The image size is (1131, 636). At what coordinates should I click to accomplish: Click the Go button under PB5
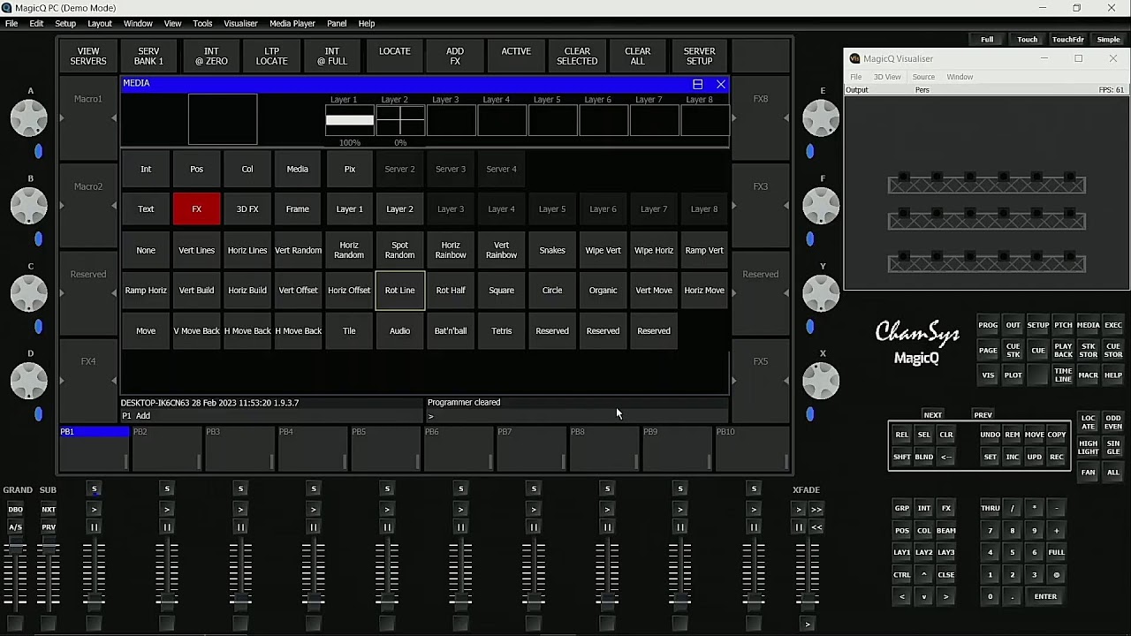pyautogui.click(x=387, y=510)
